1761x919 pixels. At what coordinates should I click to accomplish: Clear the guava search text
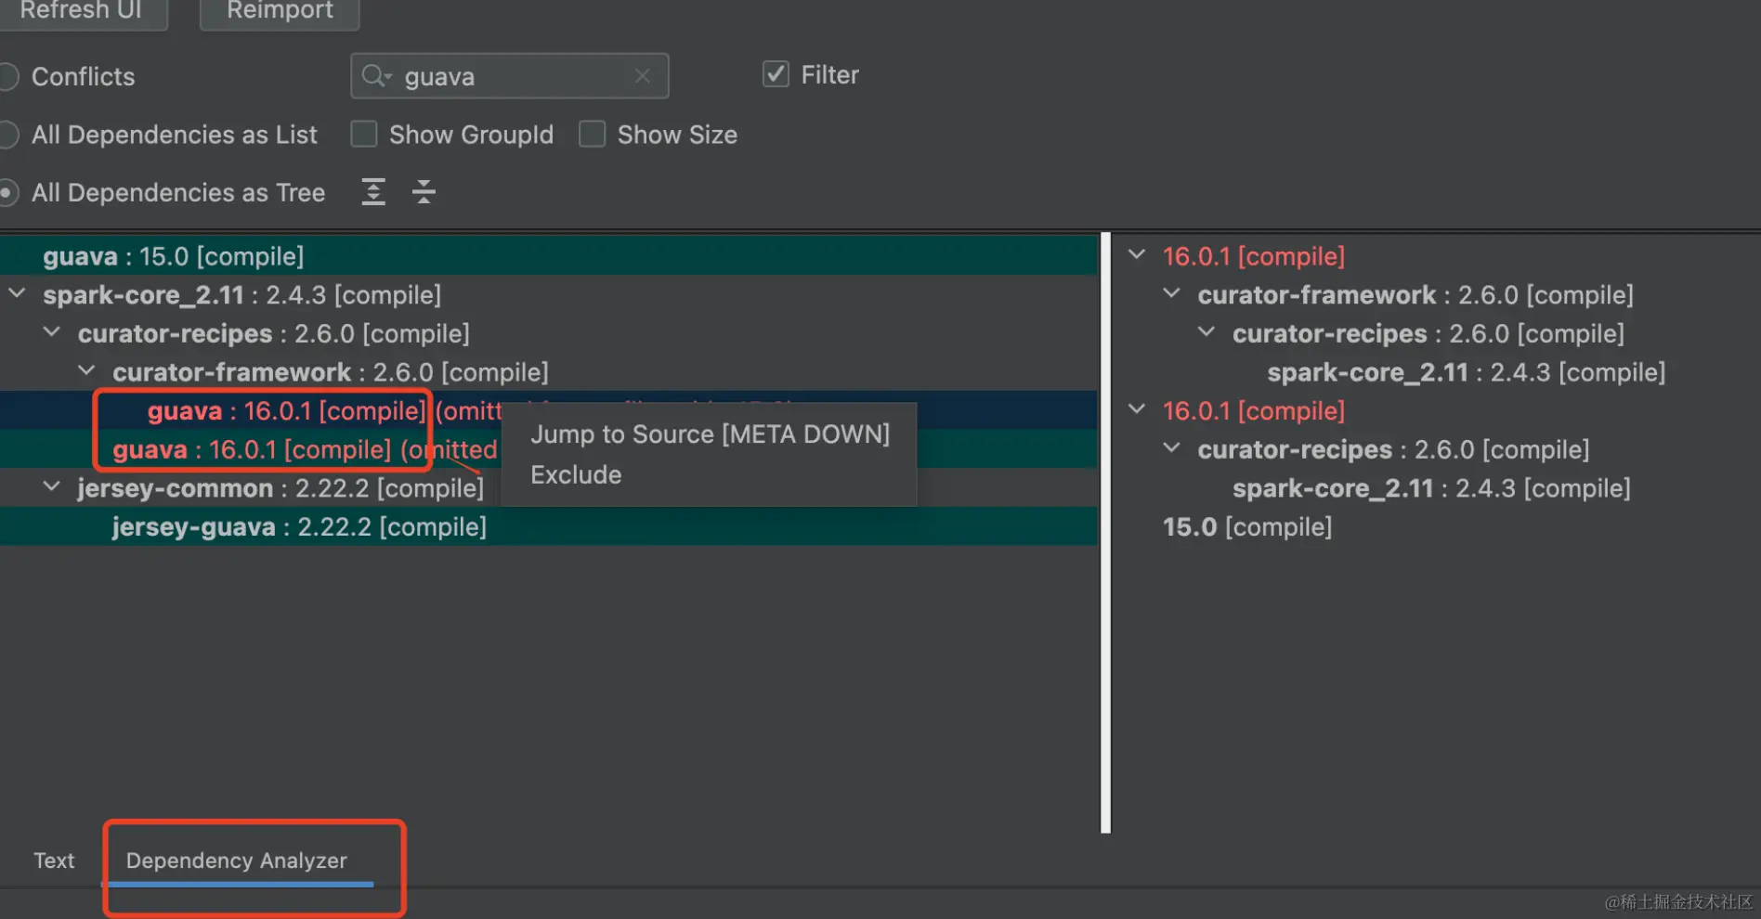[x=643, y=76]
